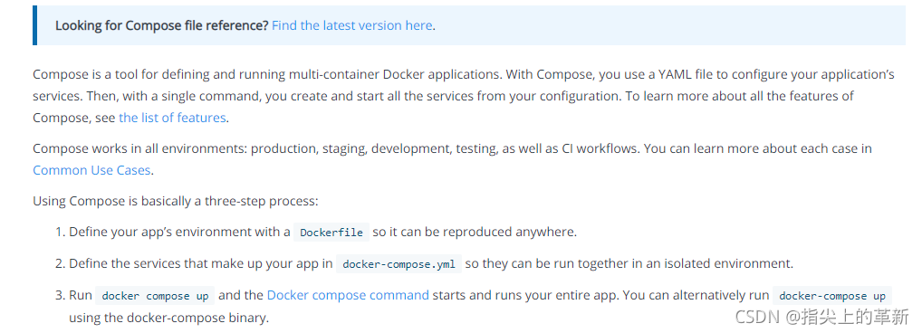Click 'Looking for Compose file reference?' heading text
The width and height of the screenshot is (922, 333).
pyautogui.click(x=162, y=26)
